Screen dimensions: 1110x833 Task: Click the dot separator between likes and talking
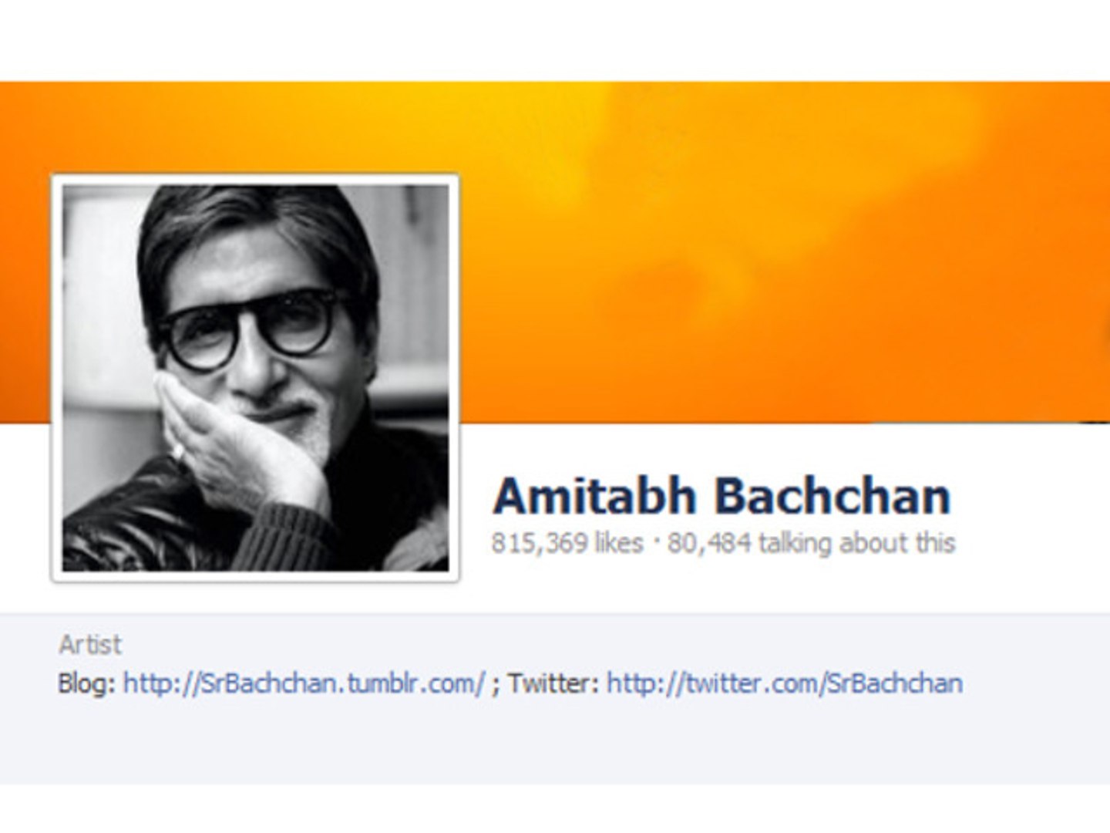click(655, 540)
